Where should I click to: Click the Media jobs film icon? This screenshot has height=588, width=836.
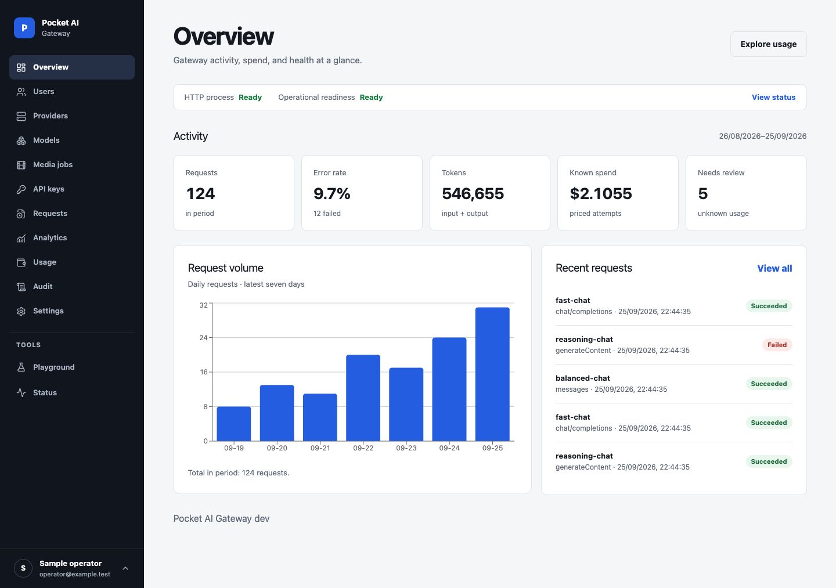[21, 165]
